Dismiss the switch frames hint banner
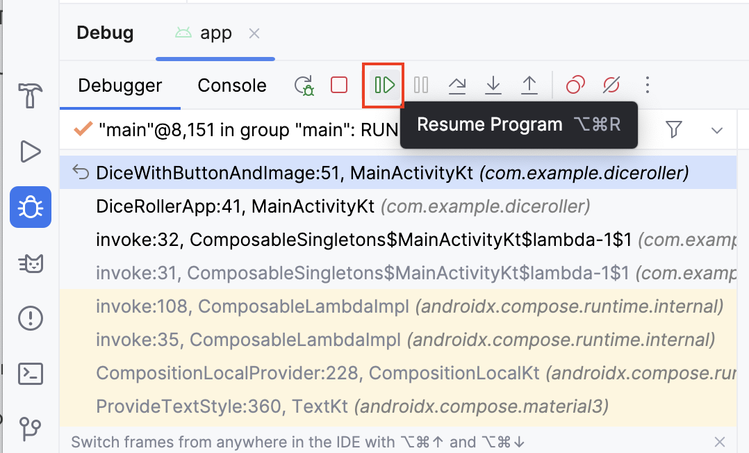This screenshot has height=453, width=749. (721, 442)
